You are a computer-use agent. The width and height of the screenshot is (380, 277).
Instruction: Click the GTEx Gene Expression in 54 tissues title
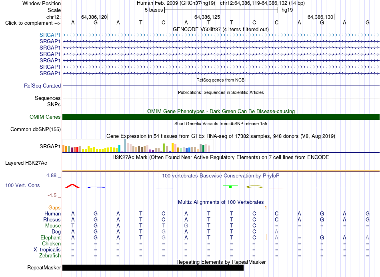[x=221, y=136]
